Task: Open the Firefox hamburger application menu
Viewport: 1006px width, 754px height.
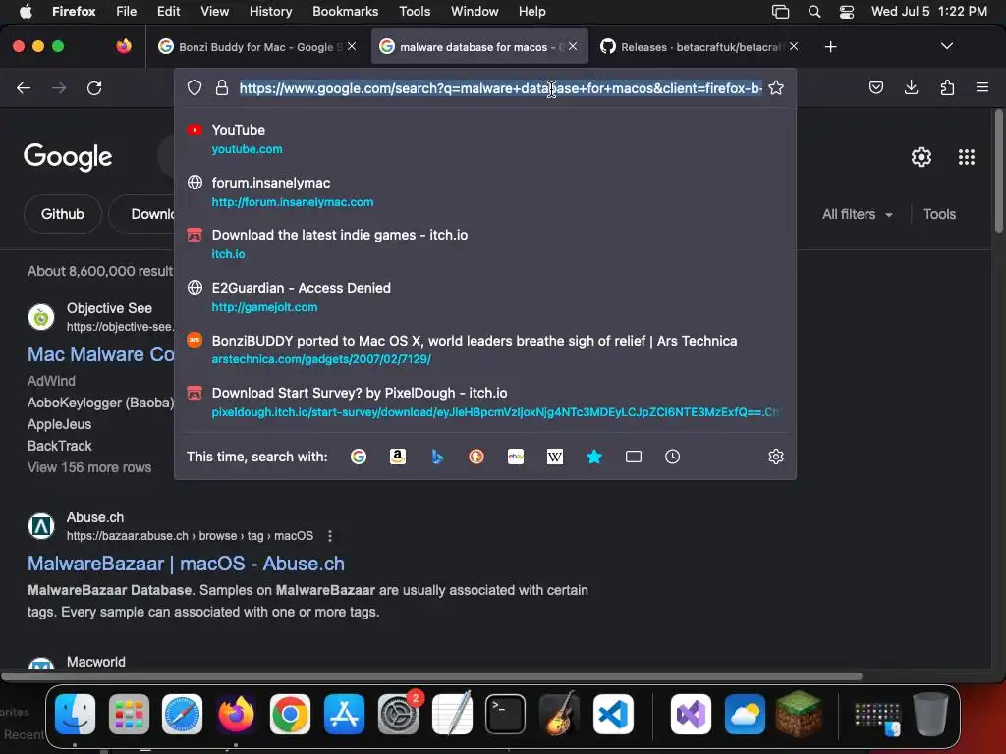Action: pos(982,87)
